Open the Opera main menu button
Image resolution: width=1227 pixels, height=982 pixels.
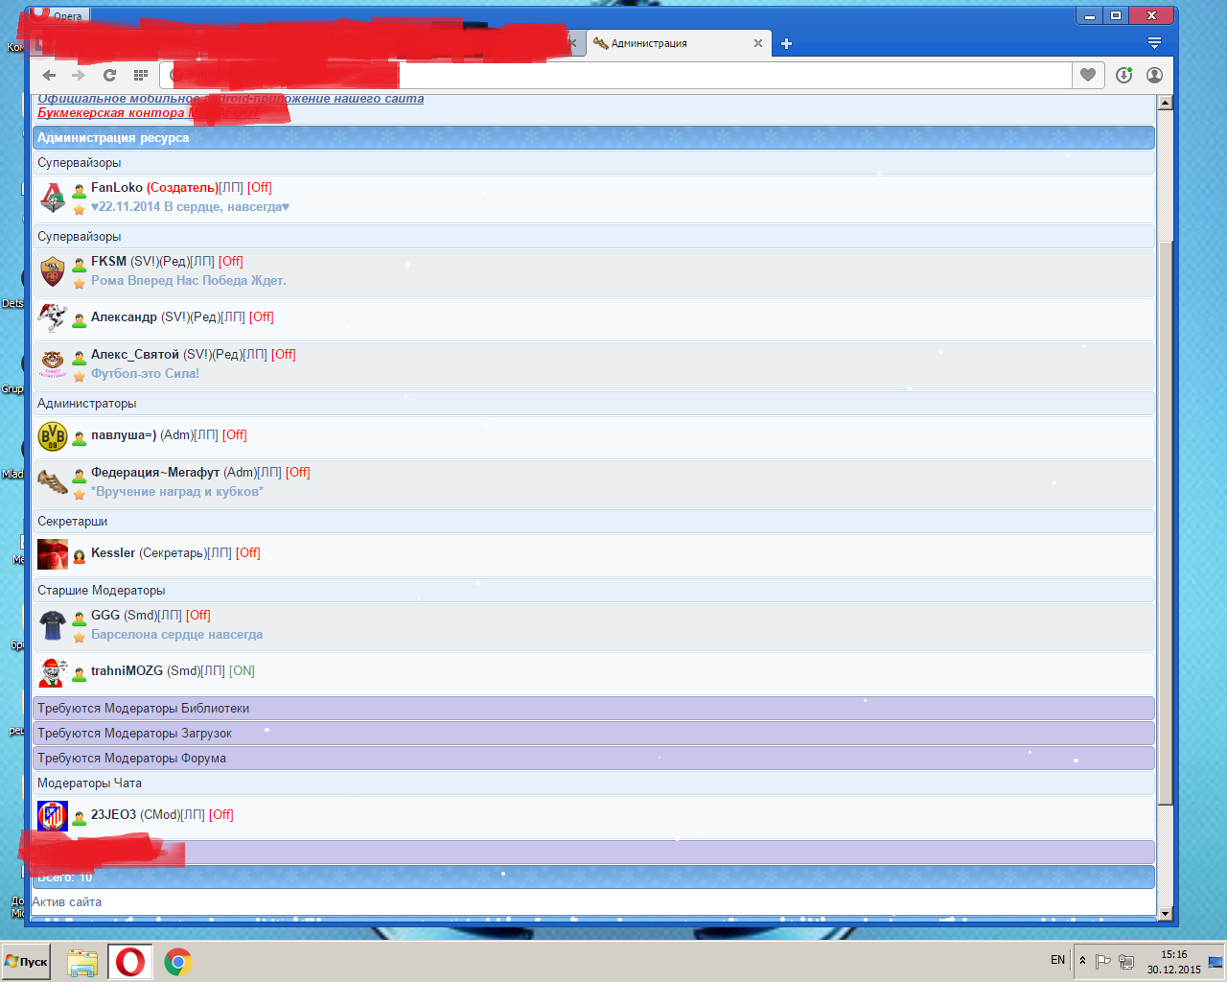pos(58,15)
